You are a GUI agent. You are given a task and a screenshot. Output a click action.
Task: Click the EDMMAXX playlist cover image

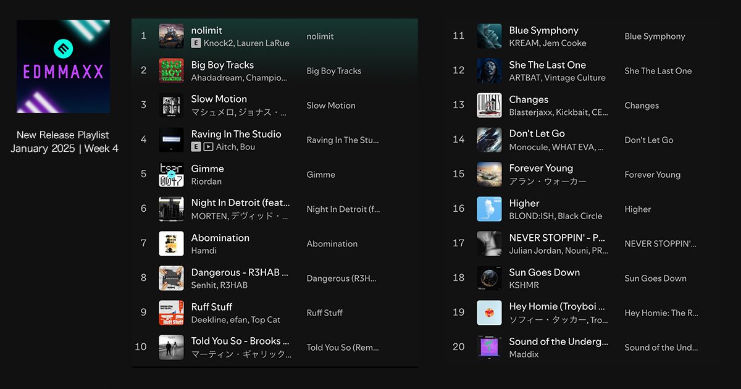[63, 66]
